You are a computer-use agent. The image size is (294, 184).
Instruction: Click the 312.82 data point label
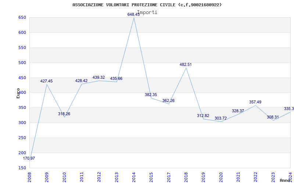point(203,116)
